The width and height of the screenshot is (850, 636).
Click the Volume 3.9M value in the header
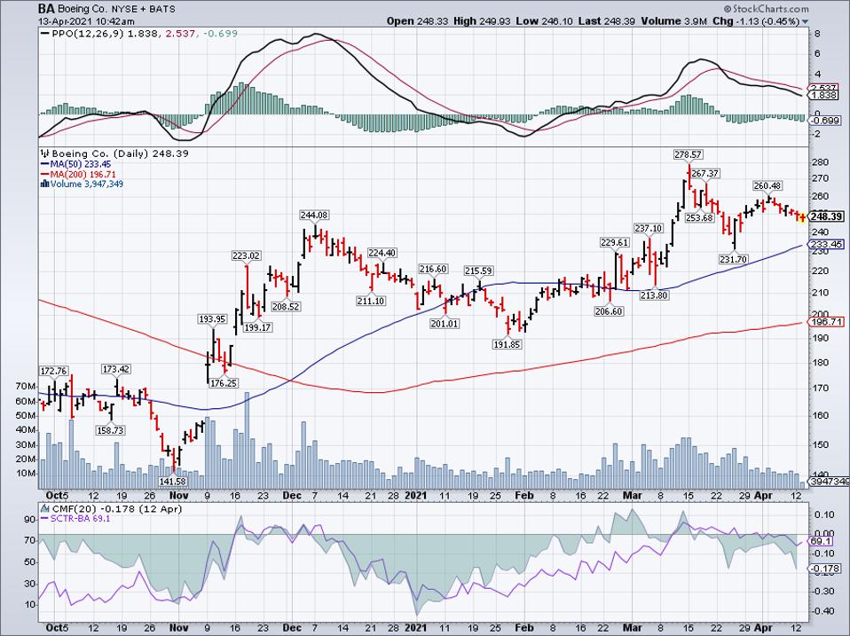point(673,21)
